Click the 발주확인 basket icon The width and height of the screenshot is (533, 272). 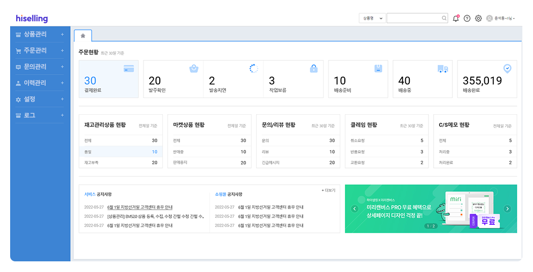(x=194, y=69)
